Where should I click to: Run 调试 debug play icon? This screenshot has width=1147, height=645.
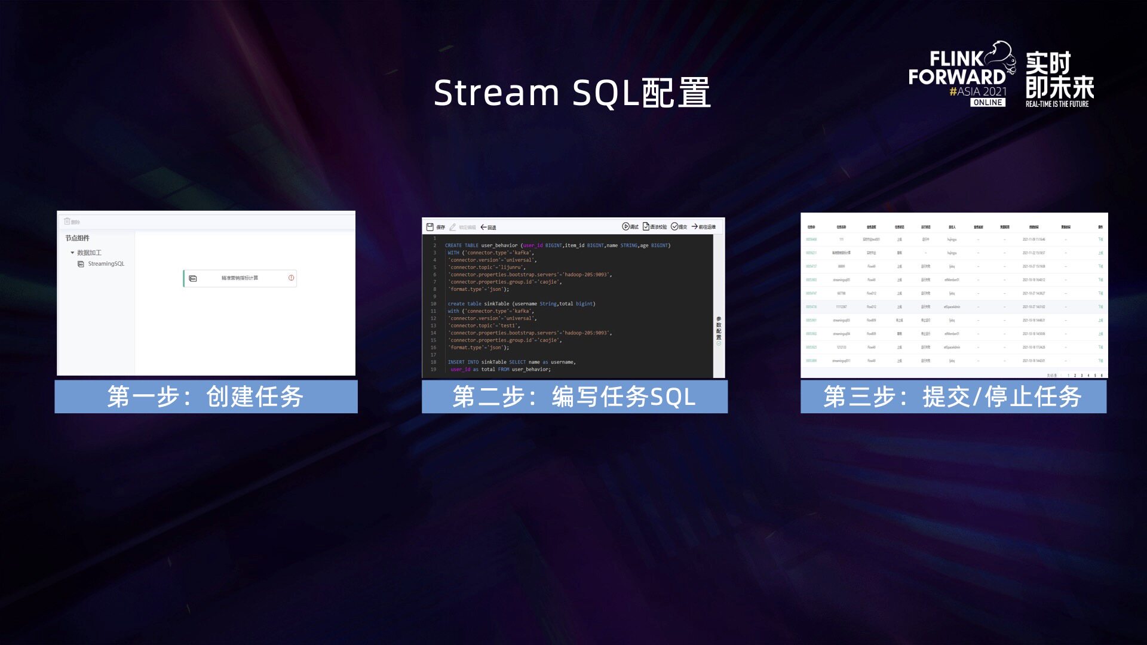coord(625,226)
